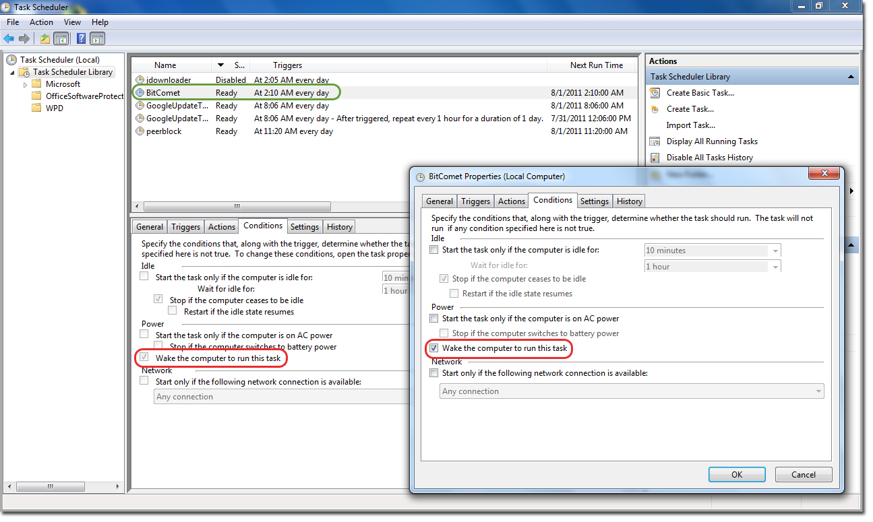Open the Action menu in the menu bar

pyautogui.click(x=41, y=22)
